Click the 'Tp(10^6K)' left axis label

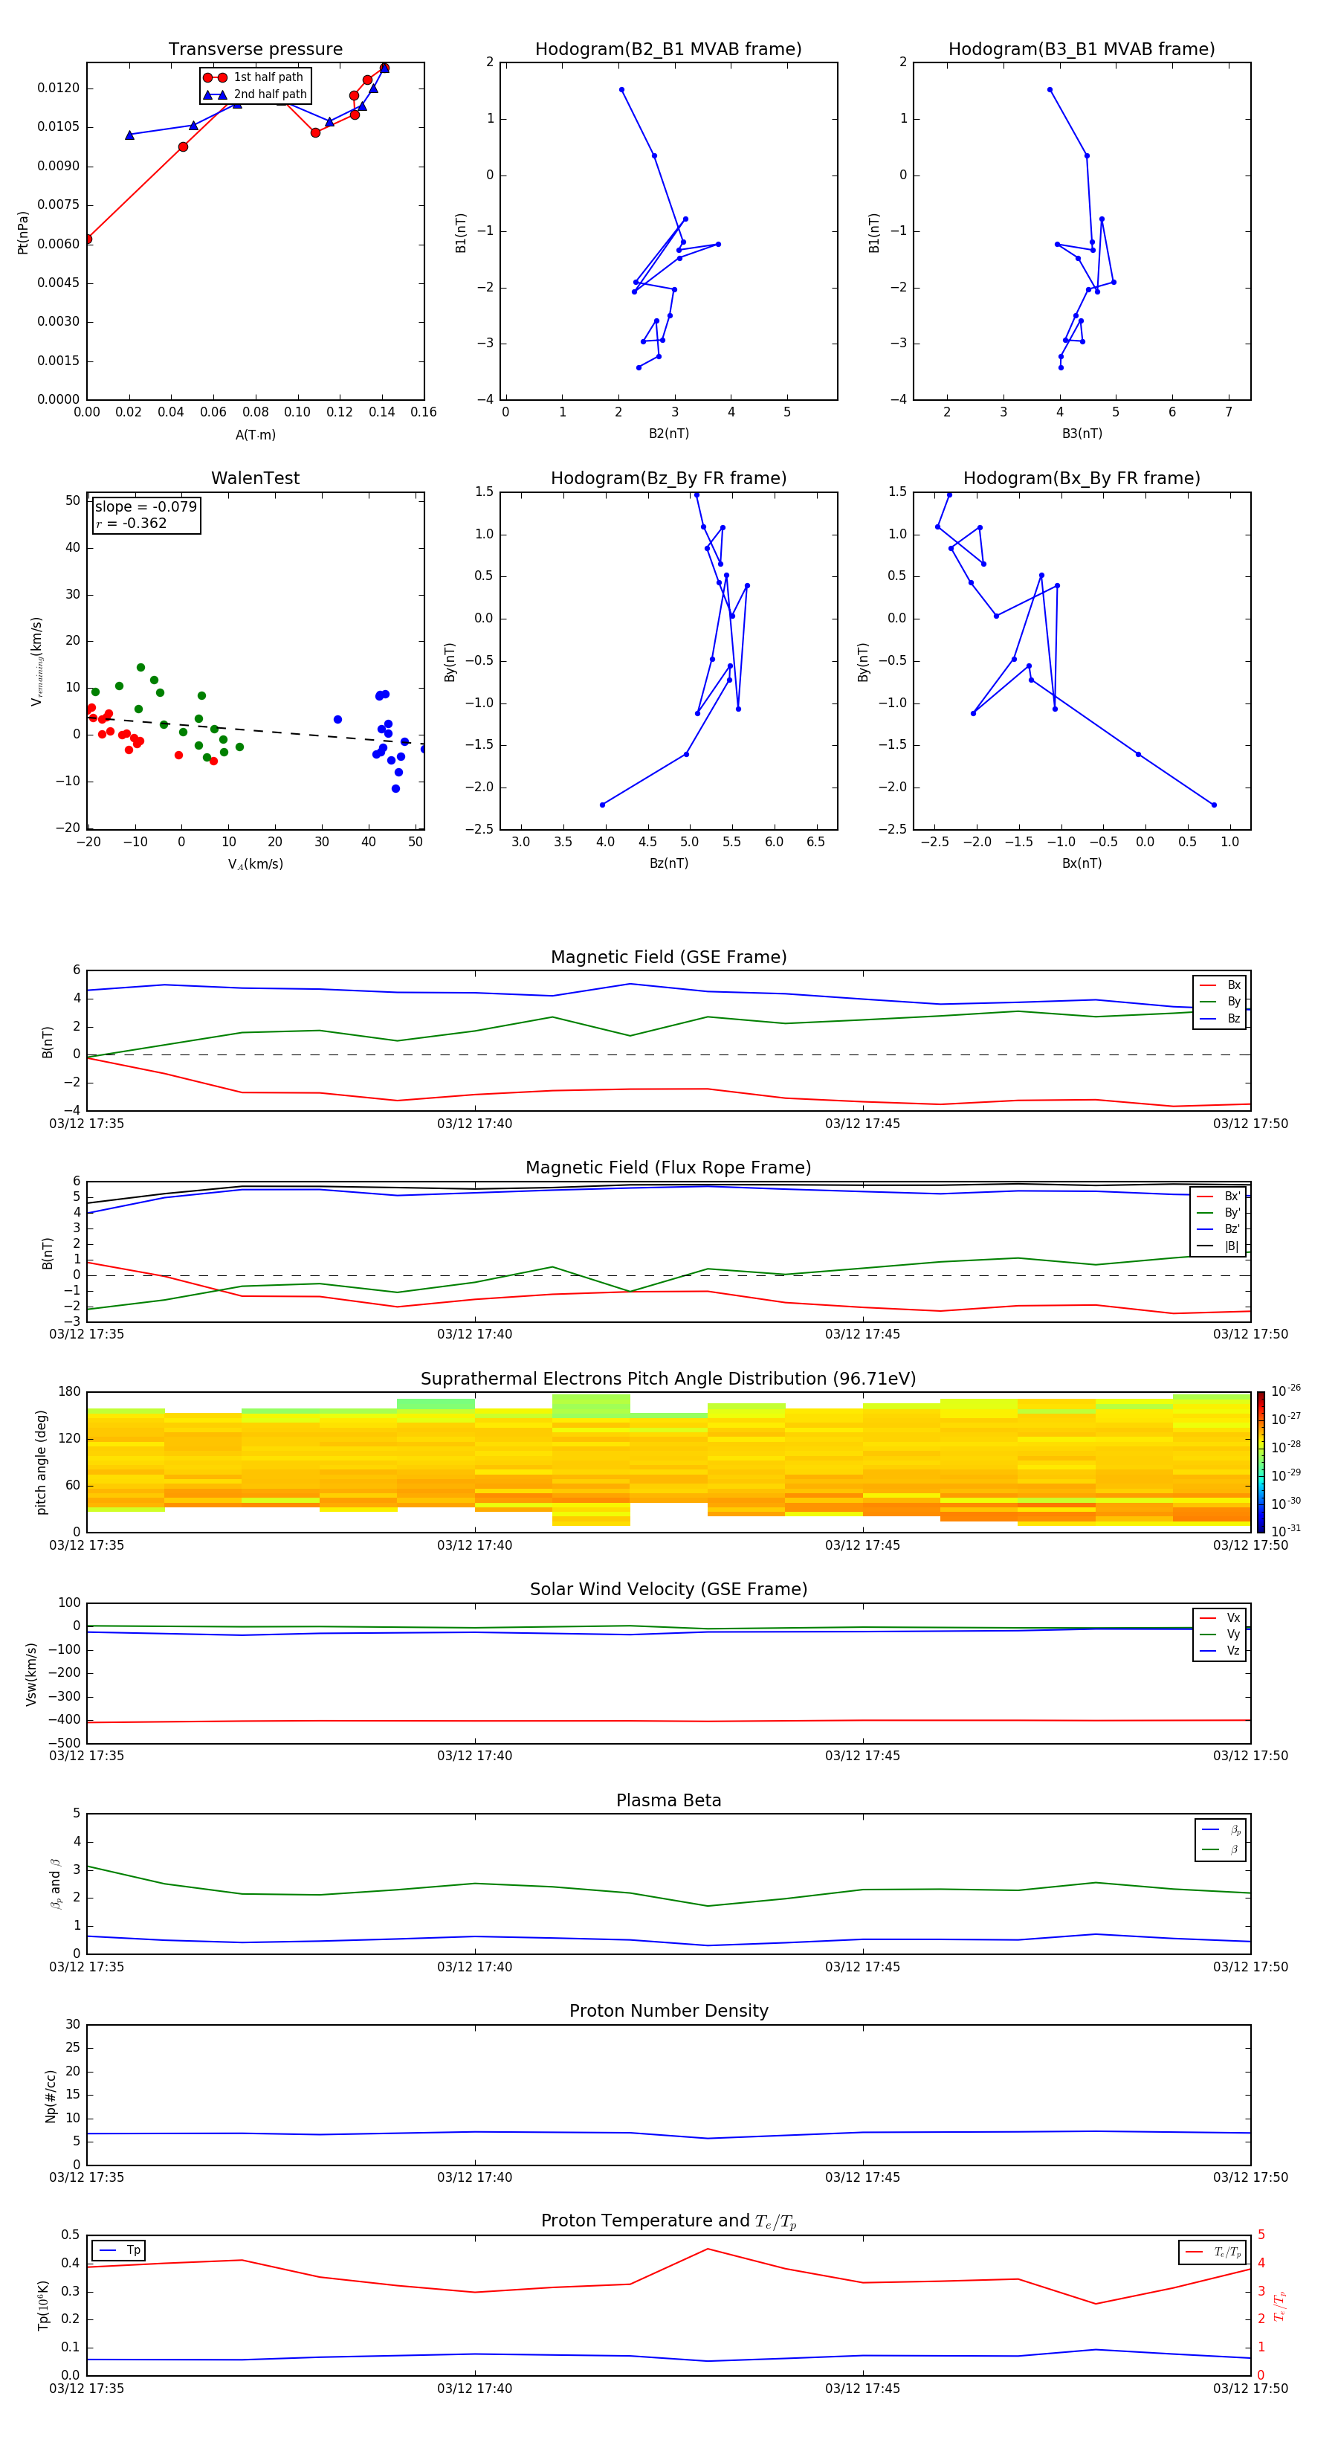(43, 2305)
